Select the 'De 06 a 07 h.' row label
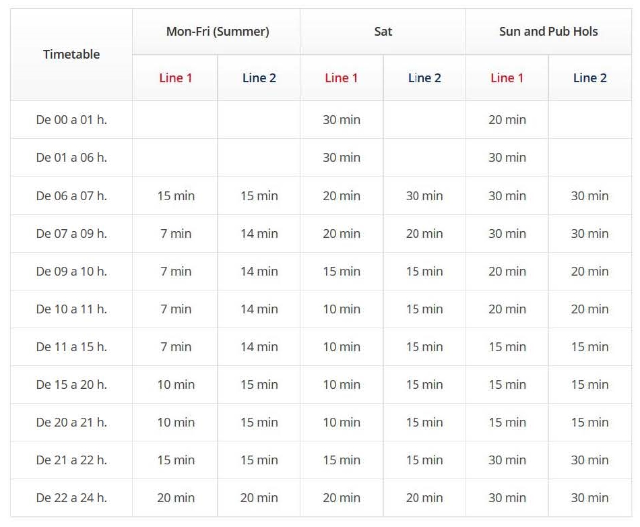The image size is (640, 527). tap(71, 195)
